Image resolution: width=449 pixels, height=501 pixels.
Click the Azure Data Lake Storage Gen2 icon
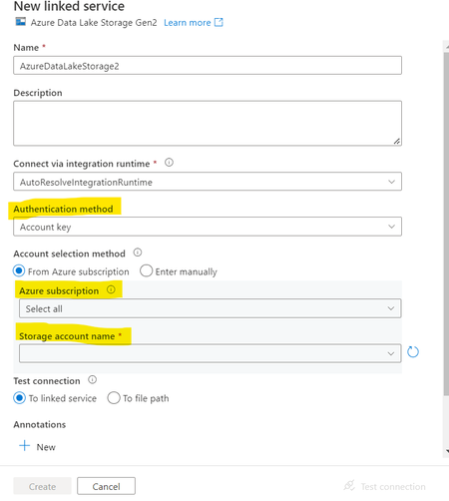tap(21, 22)
